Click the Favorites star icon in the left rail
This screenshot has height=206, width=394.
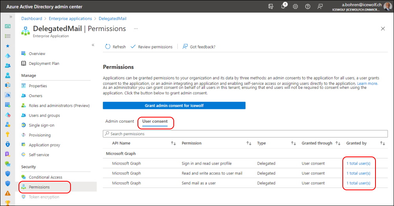coord(8,46)
